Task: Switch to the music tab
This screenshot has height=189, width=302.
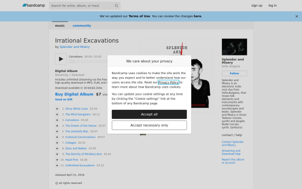Action: click(60, 26)
